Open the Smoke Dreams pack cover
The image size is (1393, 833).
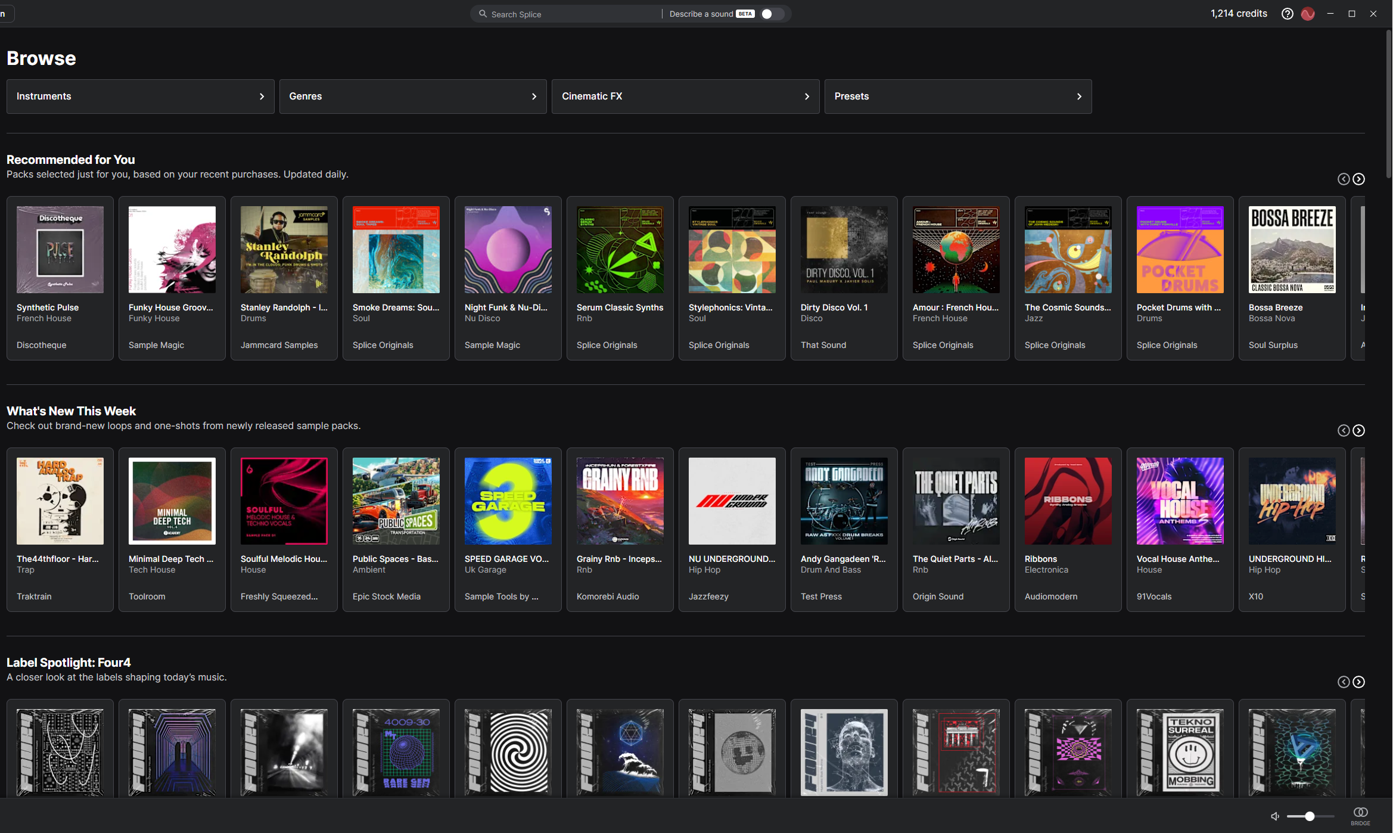[x=396, y=250]
